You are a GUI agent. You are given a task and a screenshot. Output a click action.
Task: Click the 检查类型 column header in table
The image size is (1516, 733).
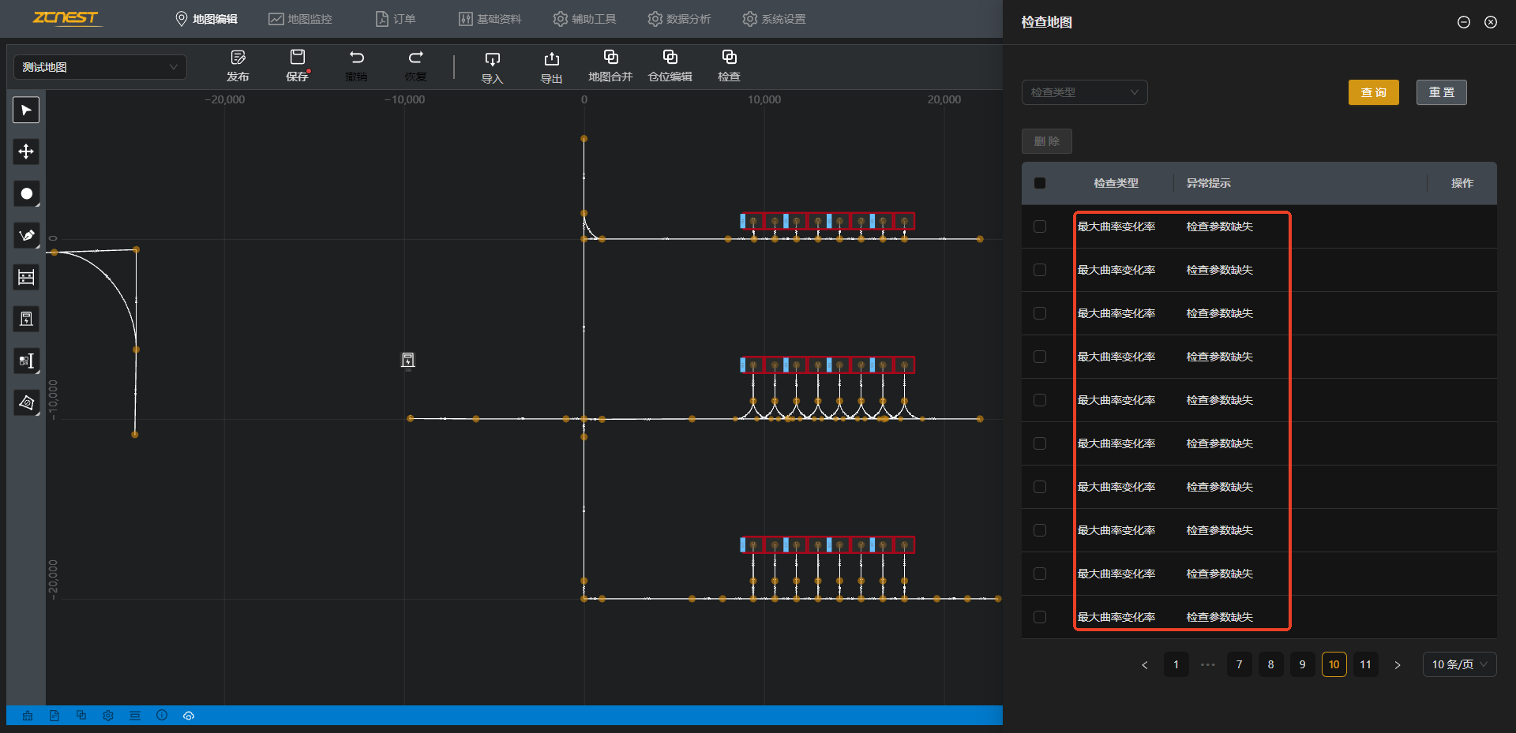(1116, 183)
